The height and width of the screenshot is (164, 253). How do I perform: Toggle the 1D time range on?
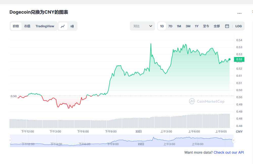point(162,26)
